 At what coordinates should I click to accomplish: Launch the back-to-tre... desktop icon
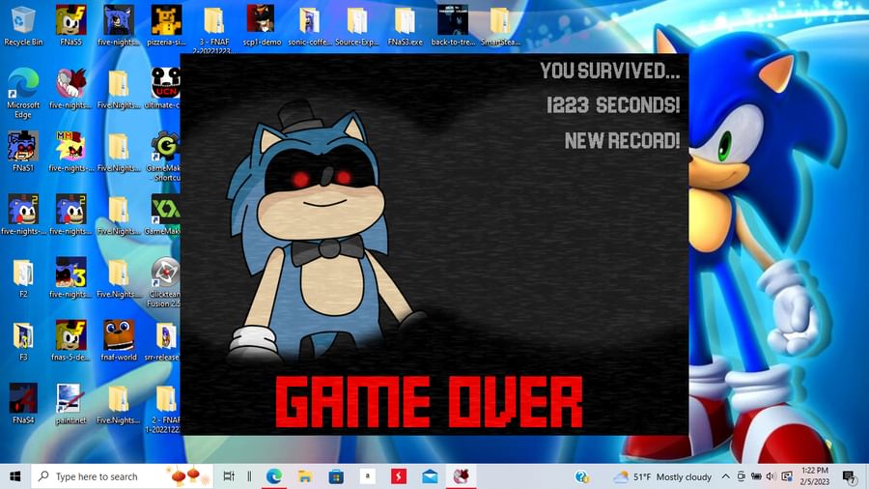click(x=453, y=25)
